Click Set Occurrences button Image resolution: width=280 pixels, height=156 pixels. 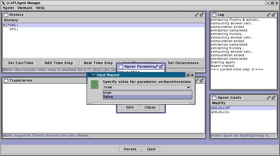point(183,63)
